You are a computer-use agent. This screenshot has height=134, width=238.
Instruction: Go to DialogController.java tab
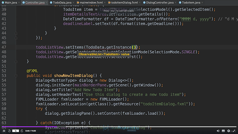coord(160,2)
